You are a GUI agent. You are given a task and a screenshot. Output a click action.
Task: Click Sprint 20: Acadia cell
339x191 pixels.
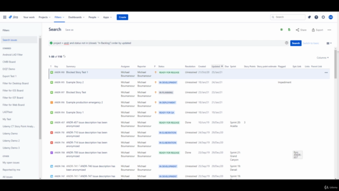[x=235, y=124]
